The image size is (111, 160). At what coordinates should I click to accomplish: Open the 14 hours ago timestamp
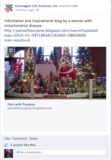tap(25, 10)
